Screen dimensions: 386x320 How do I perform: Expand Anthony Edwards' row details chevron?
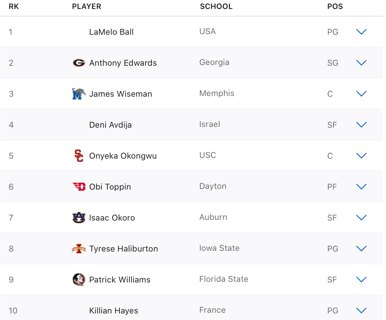[361, 63]
